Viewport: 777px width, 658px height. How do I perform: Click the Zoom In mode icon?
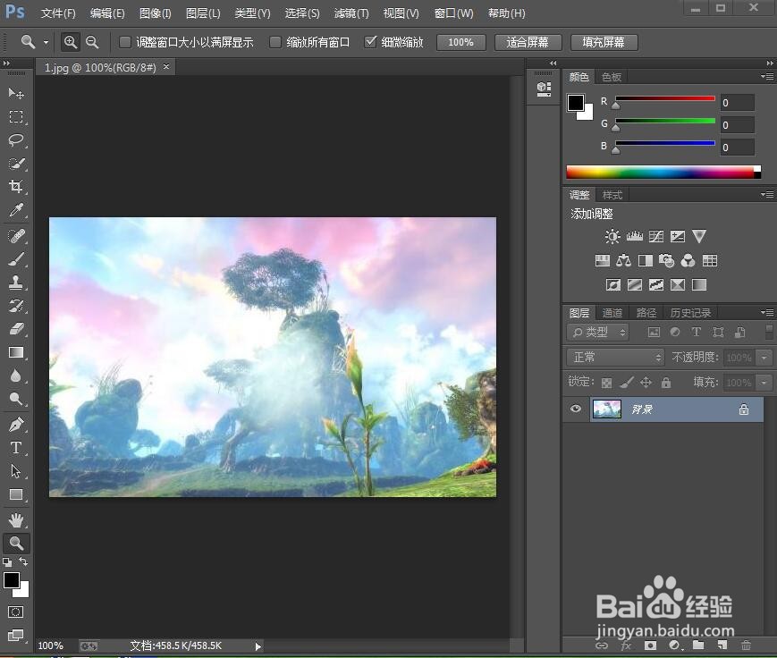coord(71,42)
